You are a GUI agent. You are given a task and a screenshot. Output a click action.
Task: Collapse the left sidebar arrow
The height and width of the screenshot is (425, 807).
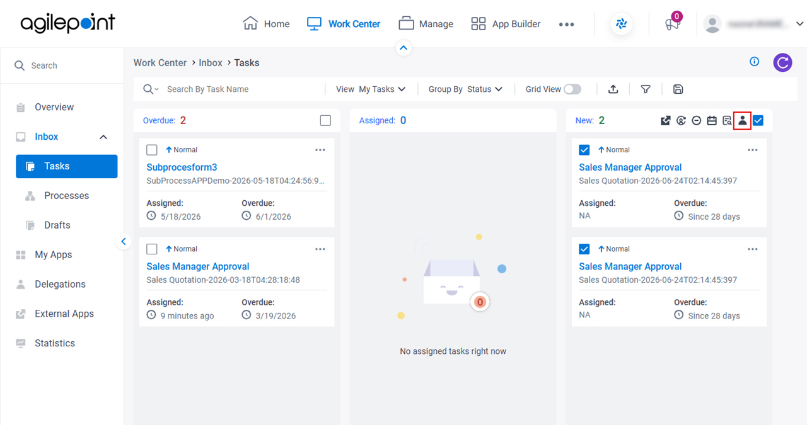click(124, 241)
